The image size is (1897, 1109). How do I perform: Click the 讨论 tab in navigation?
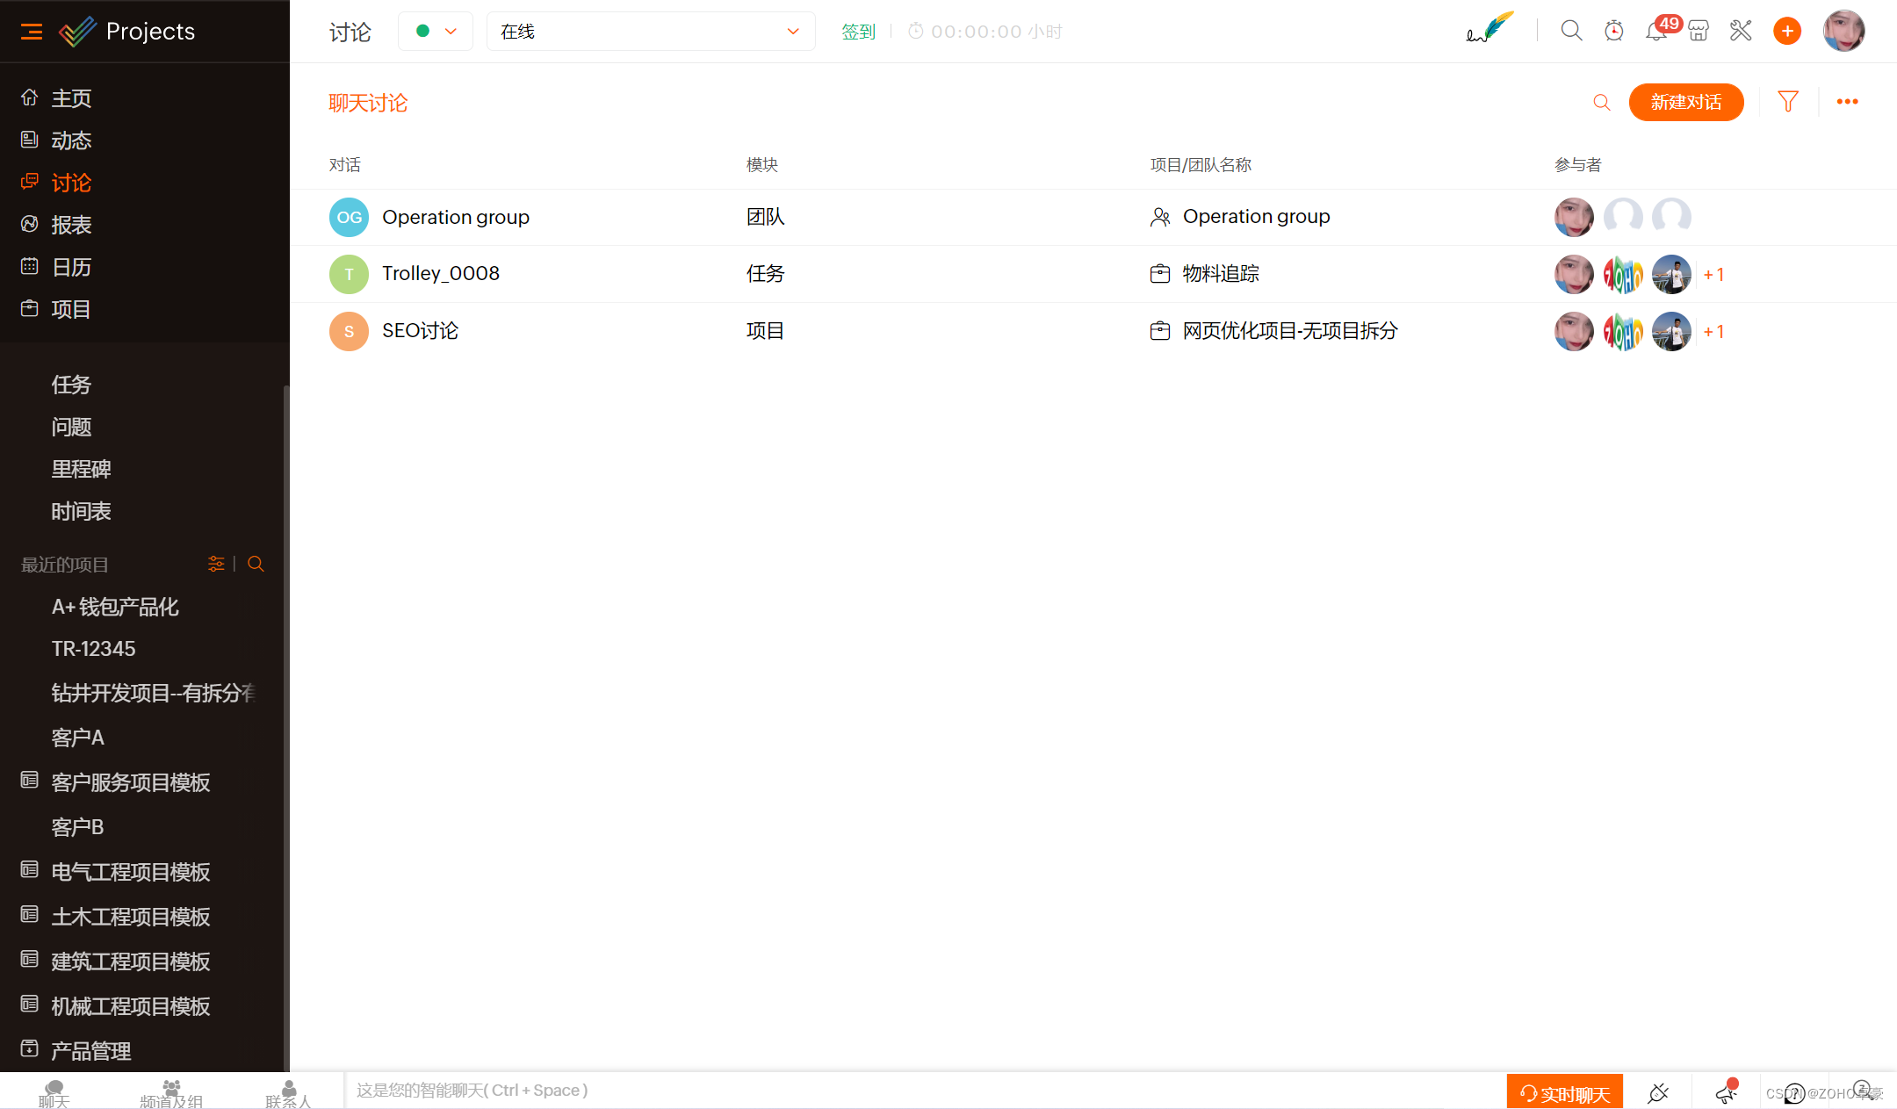73,182
